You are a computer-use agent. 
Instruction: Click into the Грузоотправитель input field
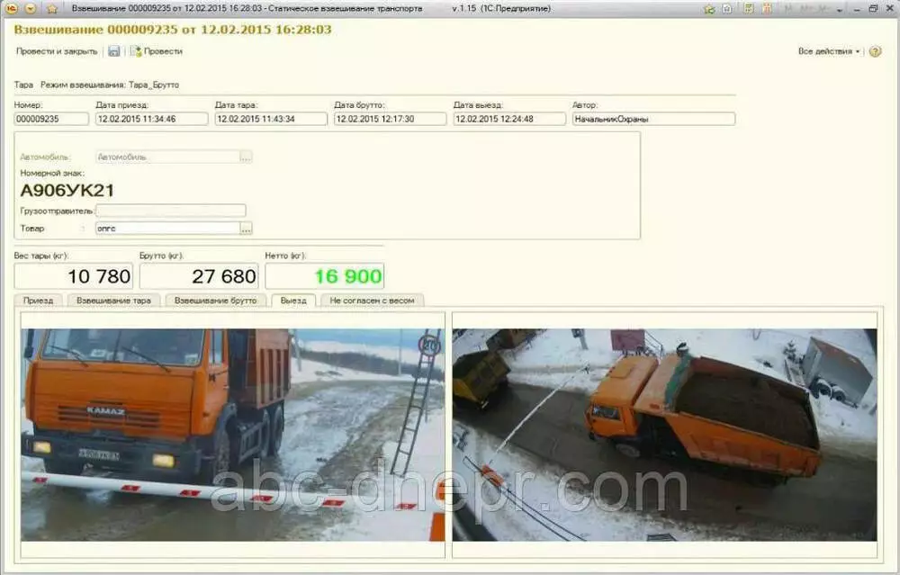click(x=170, y=211)
